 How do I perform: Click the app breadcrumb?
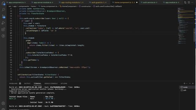pos(15,6)
